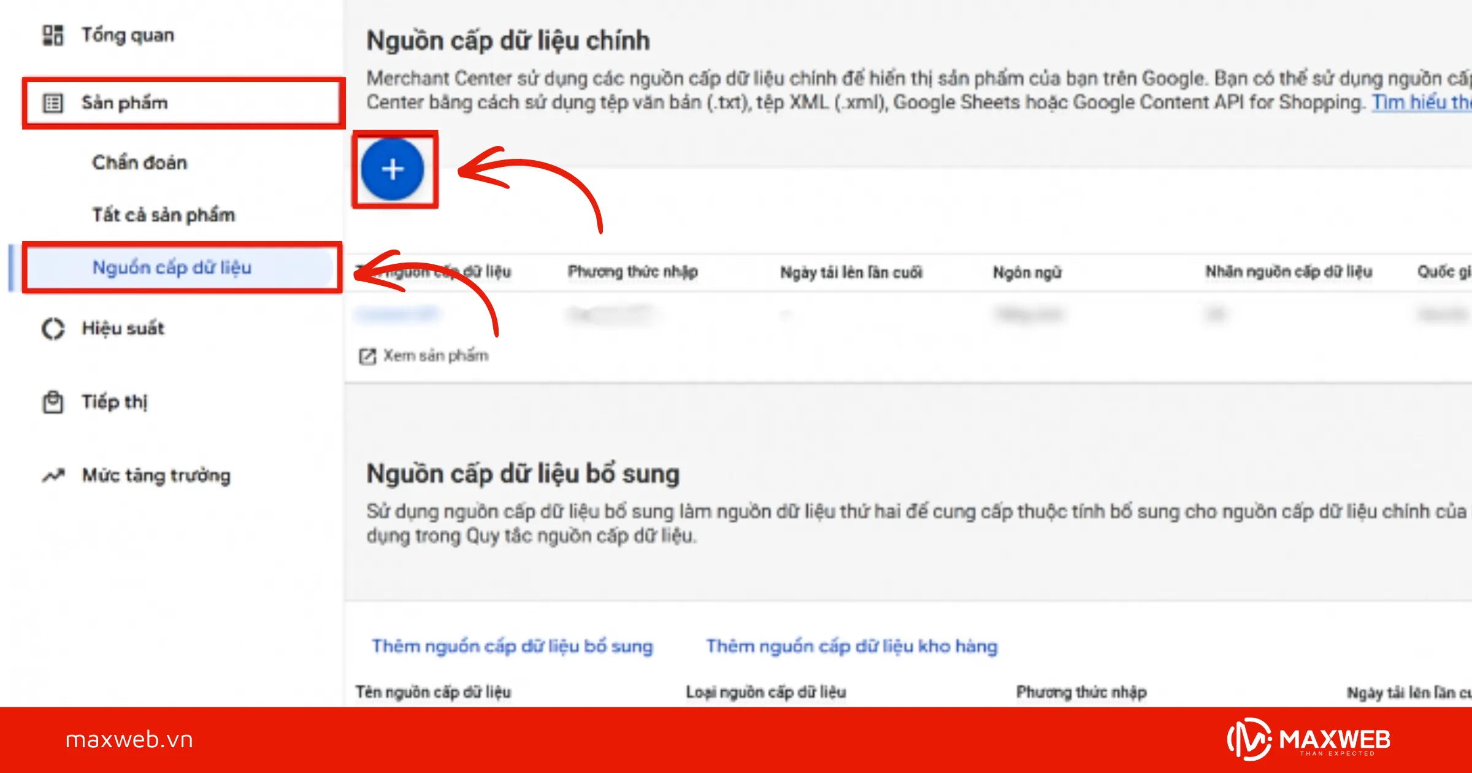This screenshot has width=1472, height=773.
Task: Open Xem sản phẩm product view
Action: pyautogui.click(x=435, y=356)
